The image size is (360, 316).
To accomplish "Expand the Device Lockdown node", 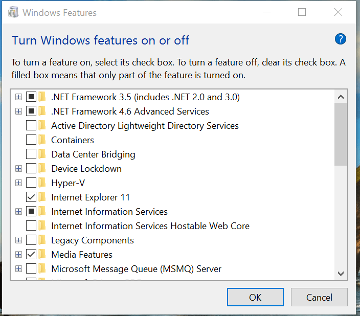I will pos(18,169).
